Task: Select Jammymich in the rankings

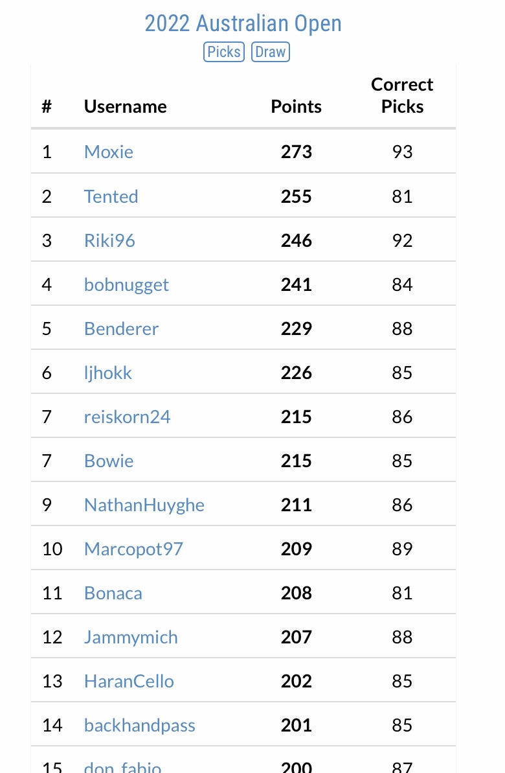Action: 131,637
